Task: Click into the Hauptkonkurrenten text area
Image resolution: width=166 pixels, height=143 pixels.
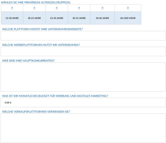Action: 83,77
